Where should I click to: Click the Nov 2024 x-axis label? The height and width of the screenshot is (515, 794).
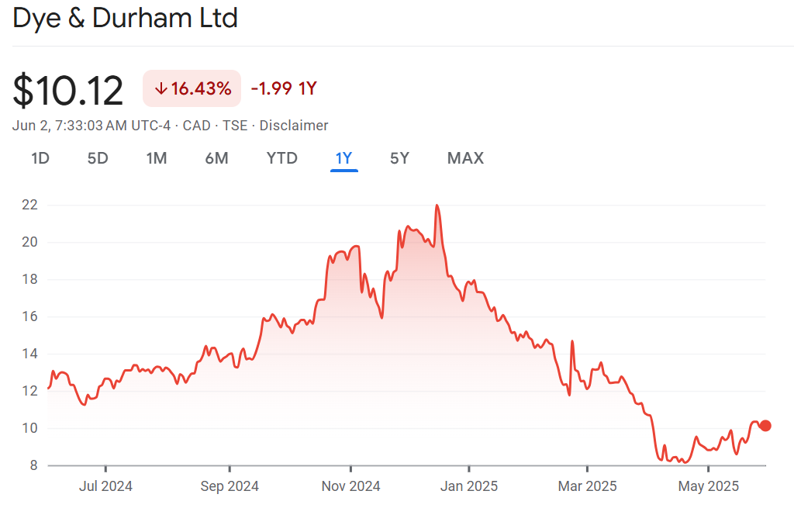coord(350,486)
